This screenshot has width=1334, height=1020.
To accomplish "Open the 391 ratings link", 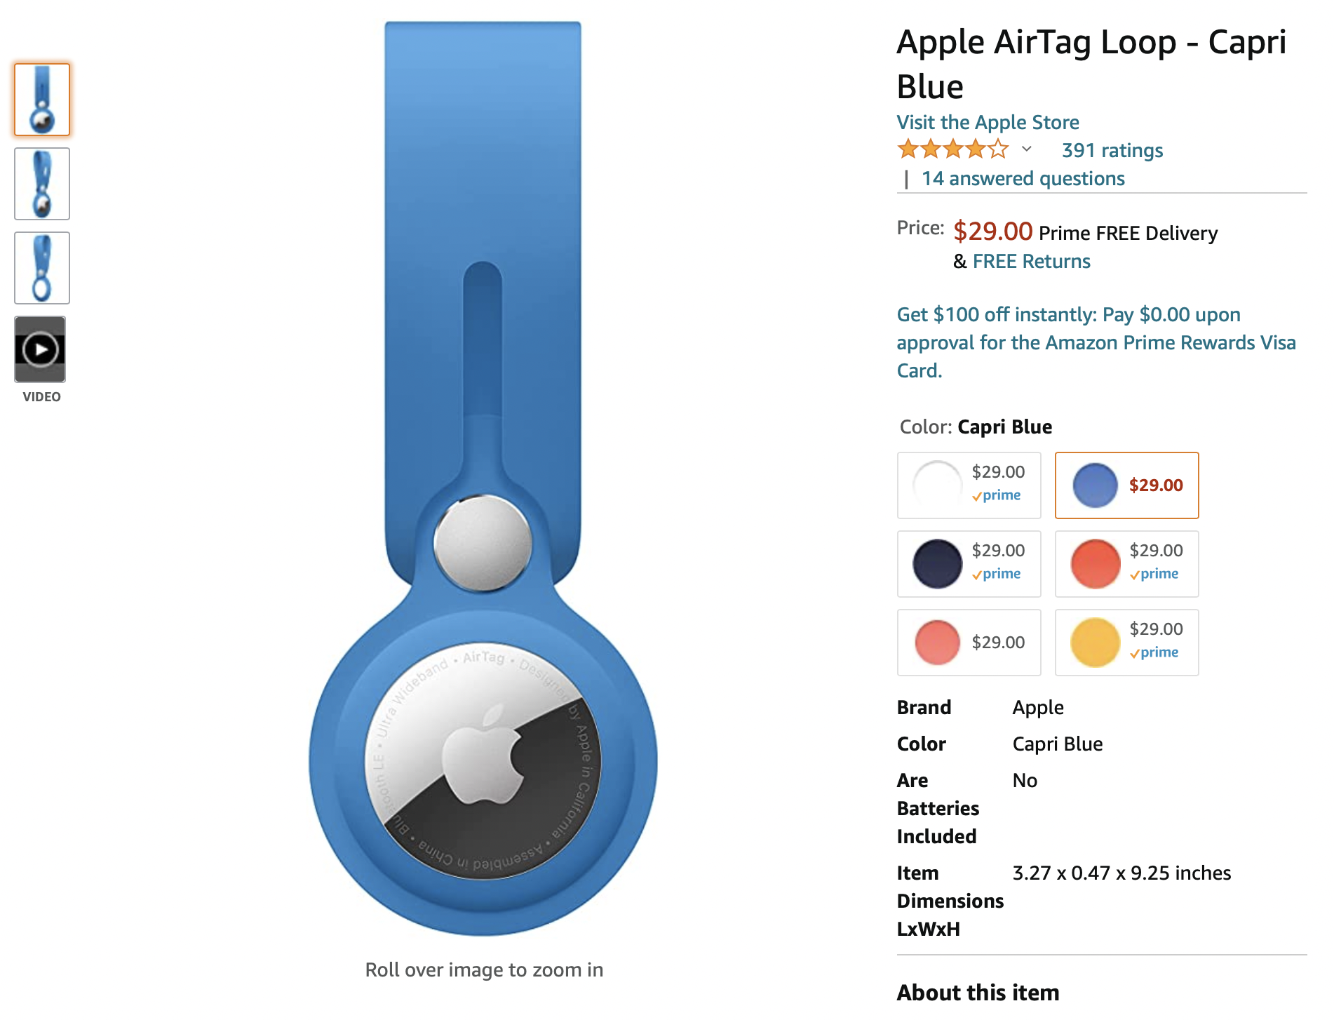I will tap(1112, 150).
